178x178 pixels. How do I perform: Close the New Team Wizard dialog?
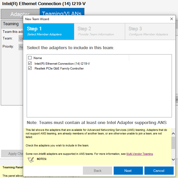pos(172,19)
